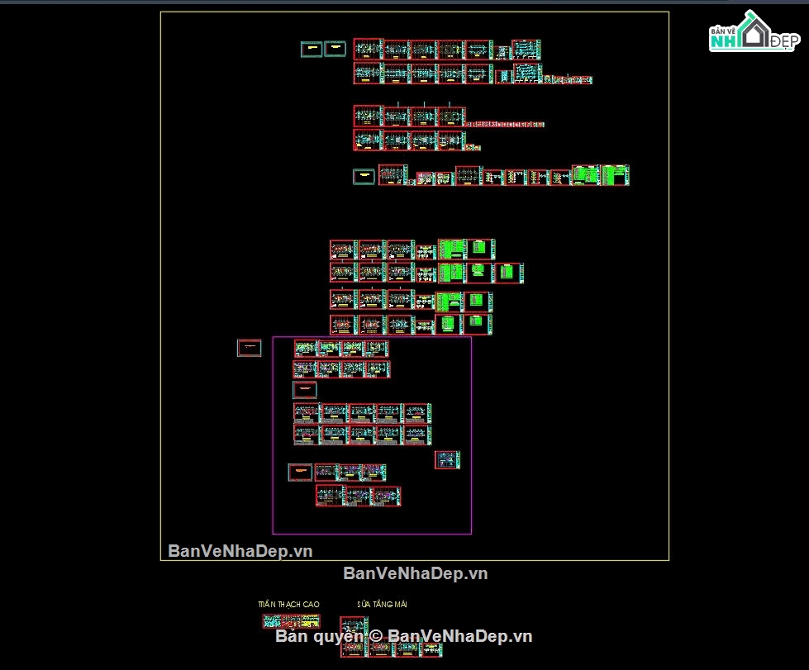The height and width of the screenshot is (670, 809).
Task: Select isolated sheet at right inside magenta box
Action: pyautogui.click(x=447, y=459)
